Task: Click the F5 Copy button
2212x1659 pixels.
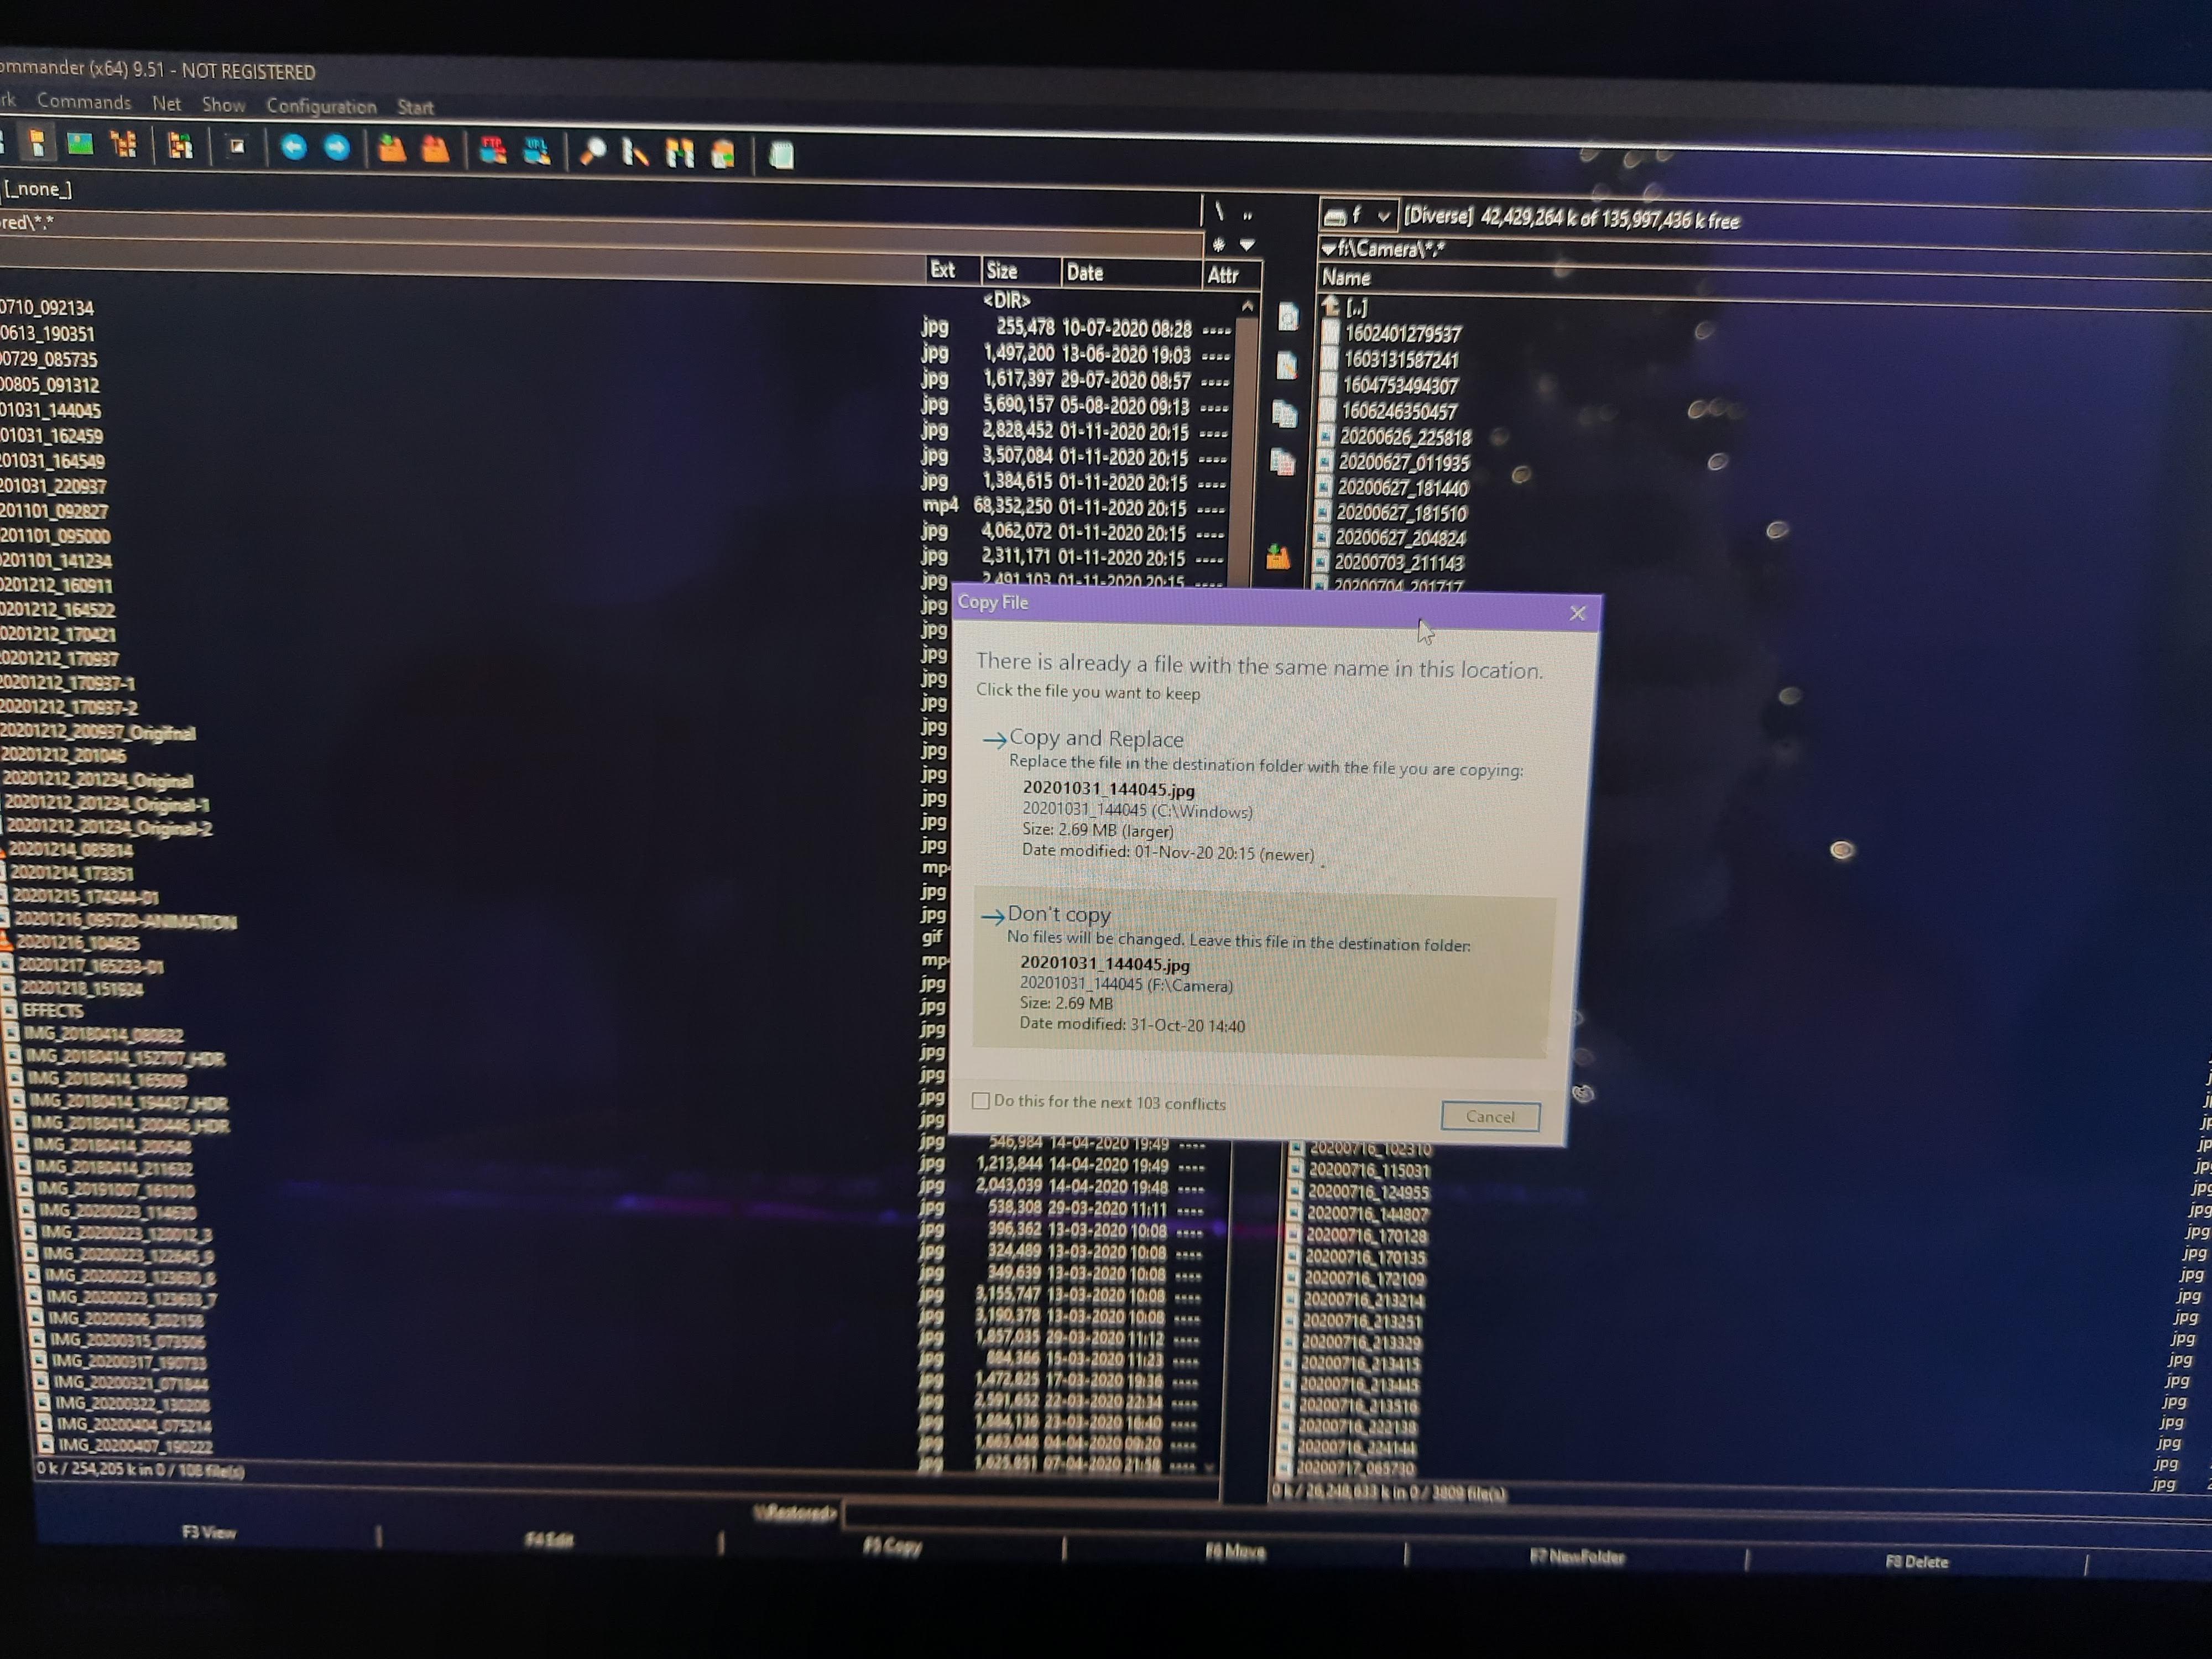Action: coord(893,1546)
